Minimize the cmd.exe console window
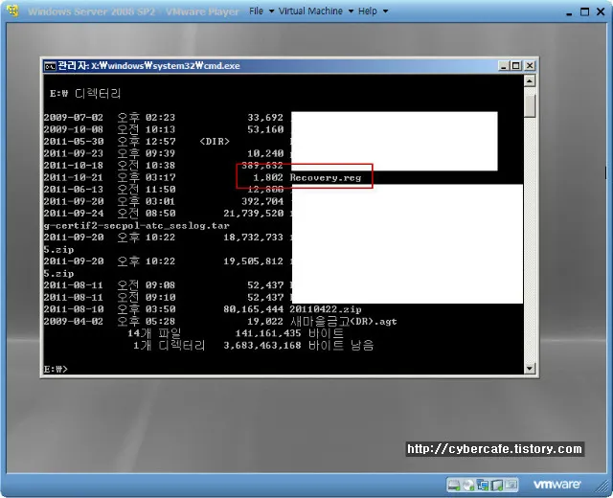 pyautogui.click(x=504, y=66)
